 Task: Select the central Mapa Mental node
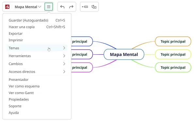124,55
